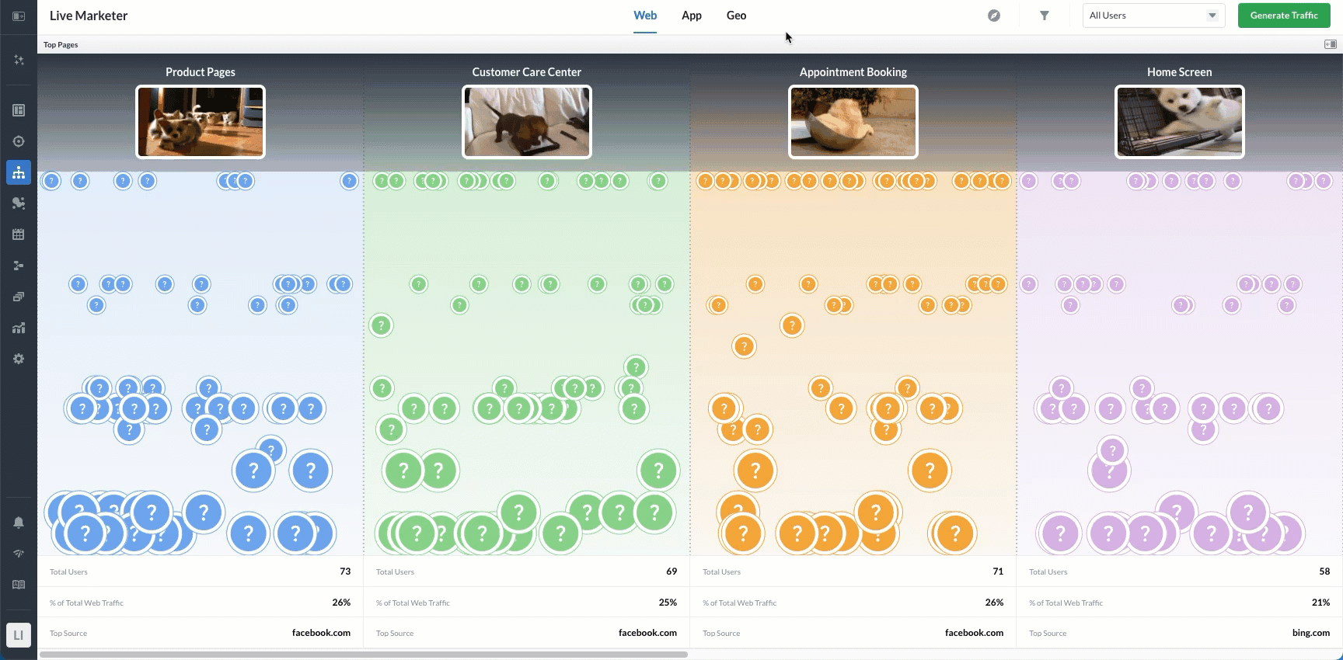Screen dimensions: 1343x660
Task: Click the horizontal scrollbar at the bottom
Action: pos(364,655)
